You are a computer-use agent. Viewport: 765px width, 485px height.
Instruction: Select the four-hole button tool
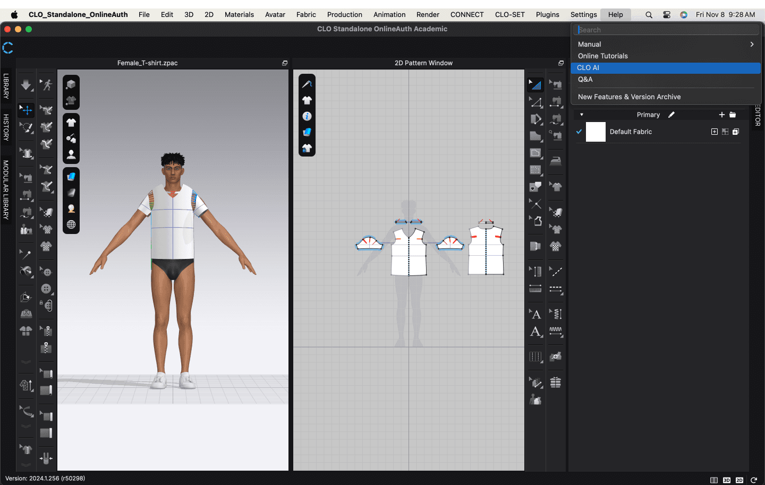click(x=47, y=289)
